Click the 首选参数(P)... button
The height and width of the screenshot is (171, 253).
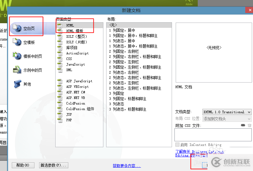coord(54,165)
